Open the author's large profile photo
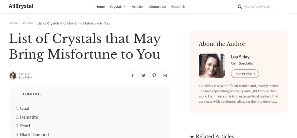This screenshot has height=138, width=297. click(212, 66)
